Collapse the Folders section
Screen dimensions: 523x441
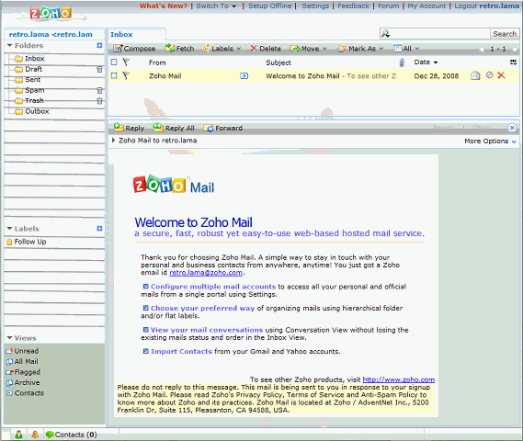click(x=10, y=45)
